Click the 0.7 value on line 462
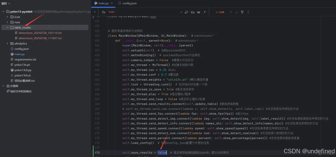The image size is (336, 157). coord(164,75)
